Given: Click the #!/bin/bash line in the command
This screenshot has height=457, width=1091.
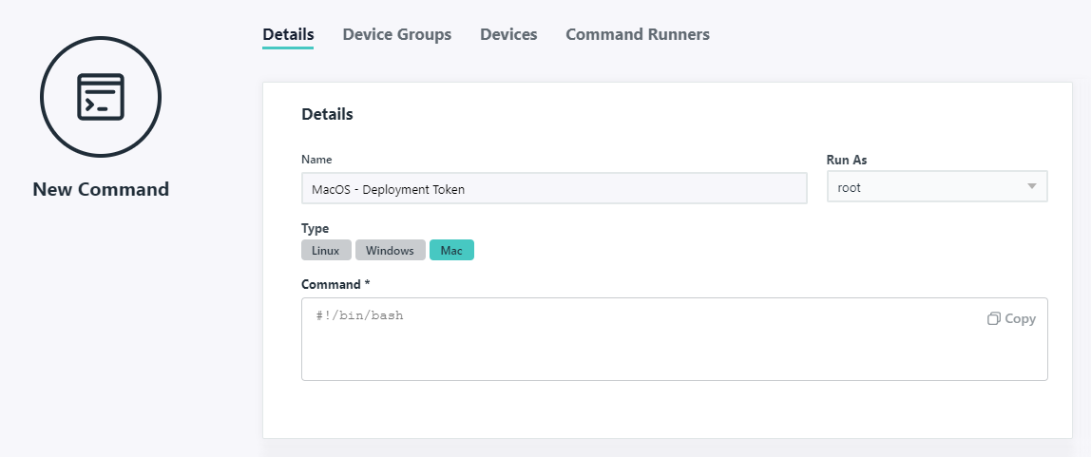Looking at the screenshot, I should pyautogui.click(x=359, y=315).
